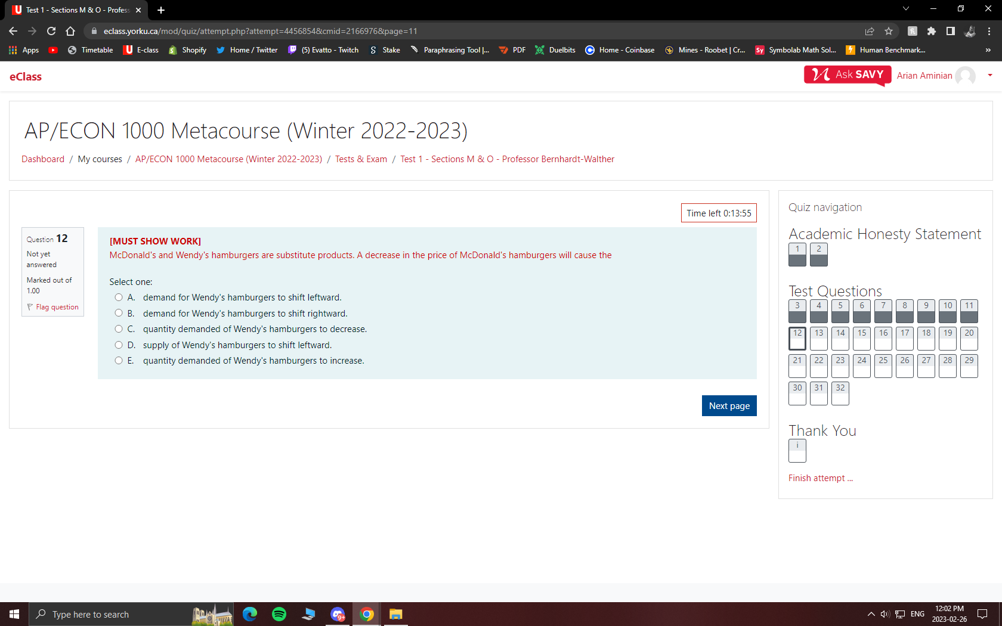
Task: Open E-class bookmark
Action: [141, 50]
